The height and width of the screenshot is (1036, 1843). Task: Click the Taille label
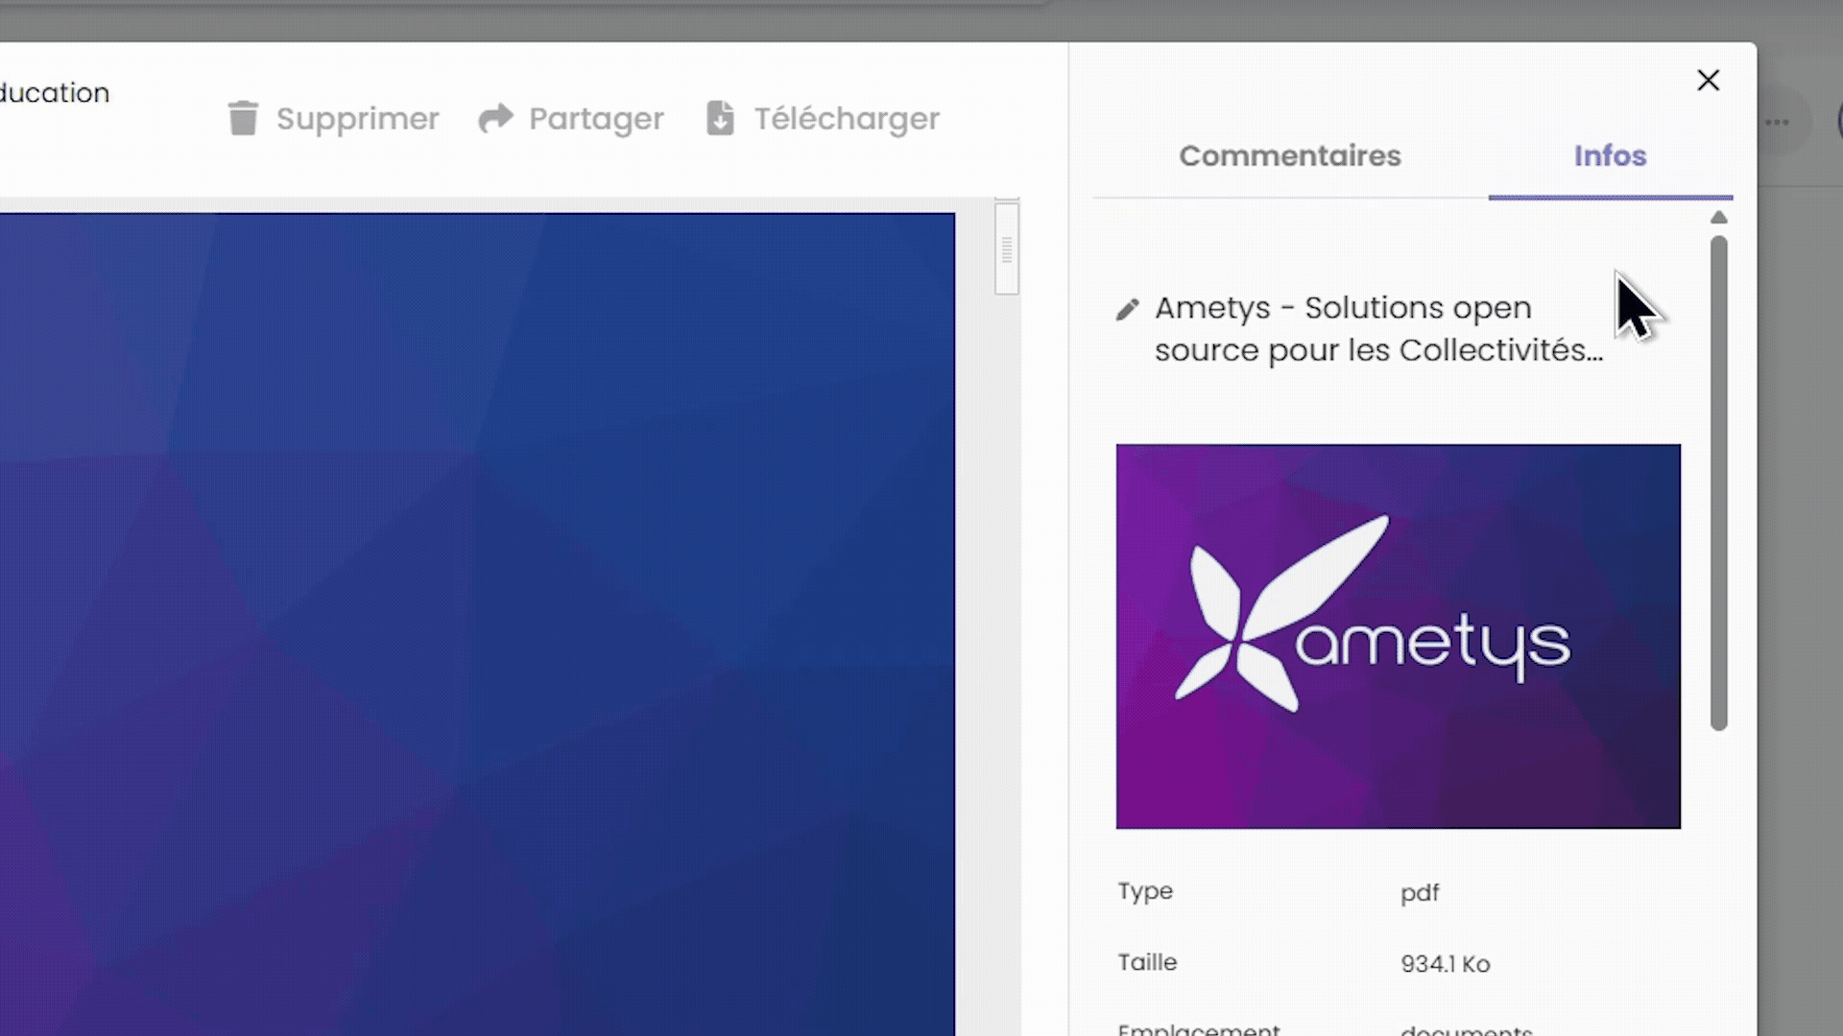1147,962
